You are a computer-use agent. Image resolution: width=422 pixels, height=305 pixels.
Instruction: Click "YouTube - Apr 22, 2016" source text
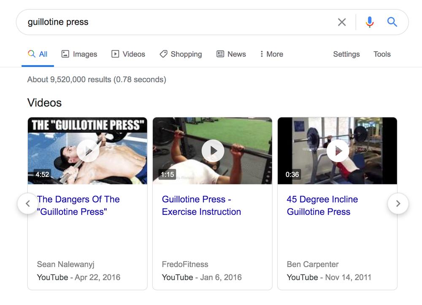click(78, 277)
